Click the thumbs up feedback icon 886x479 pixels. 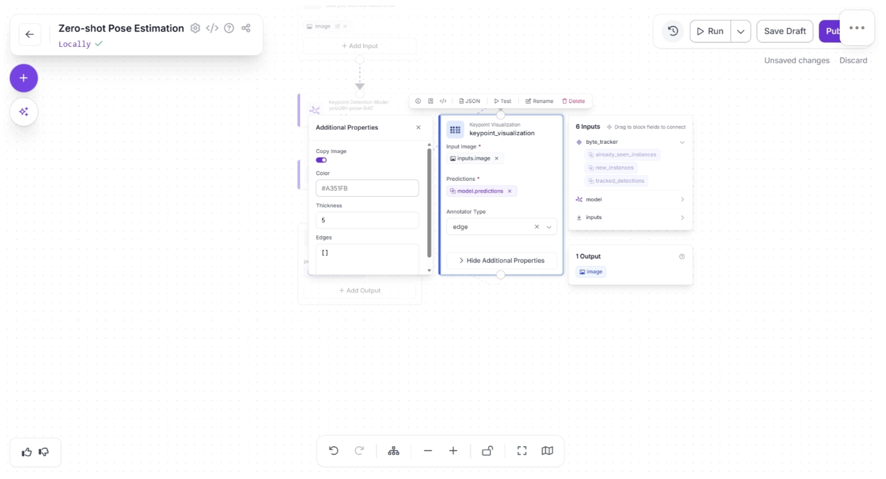tap(27, 452)
